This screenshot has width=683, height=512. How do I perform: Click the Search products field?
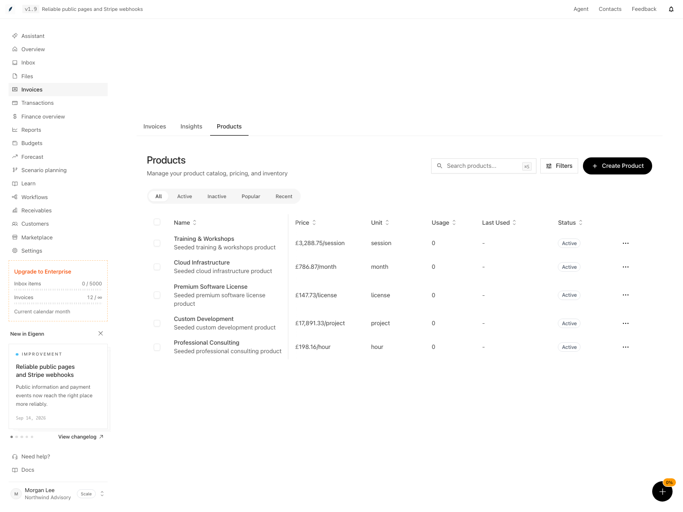[484, 166]
